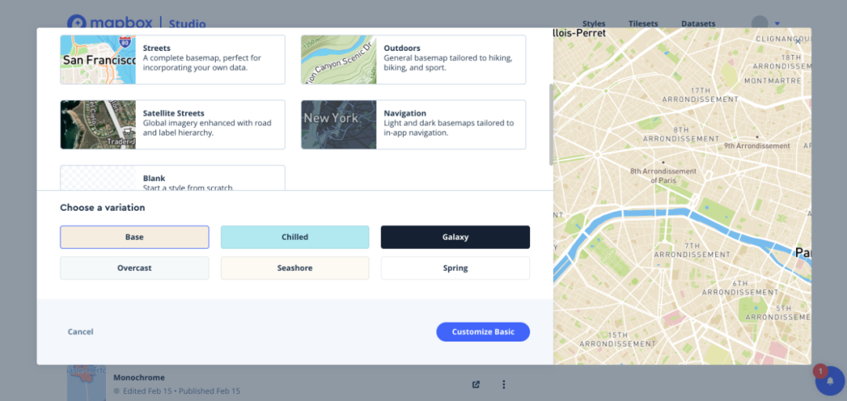The image size is (847, 401).
Task: Go to Styles tab
Action: (594, 23)
